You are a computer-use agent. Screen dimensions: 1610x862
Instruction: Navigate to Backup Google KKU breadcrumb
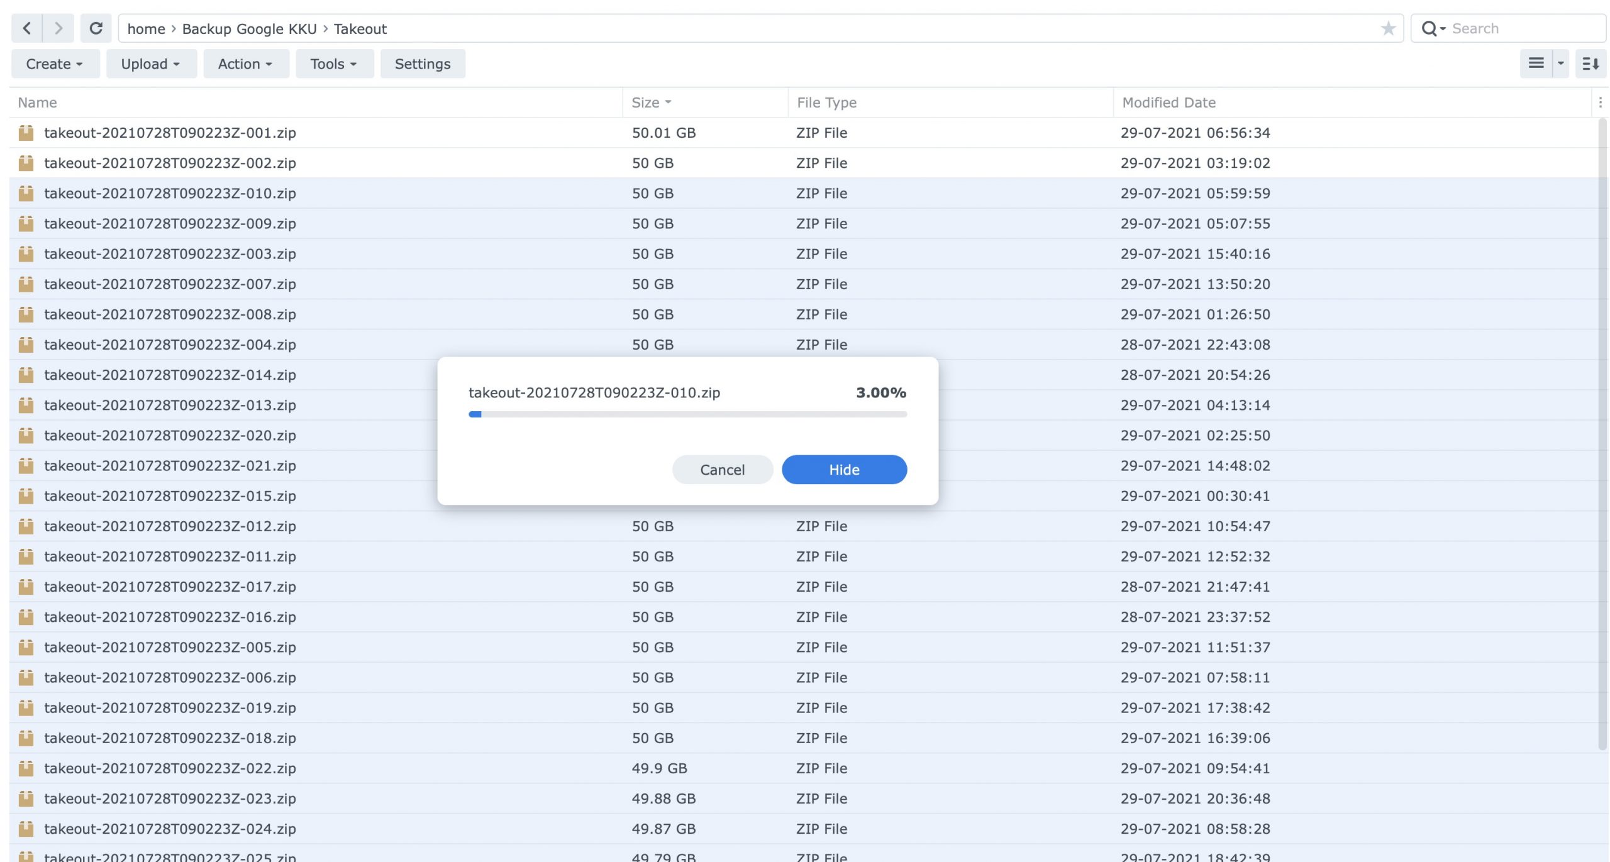(249, 29)
